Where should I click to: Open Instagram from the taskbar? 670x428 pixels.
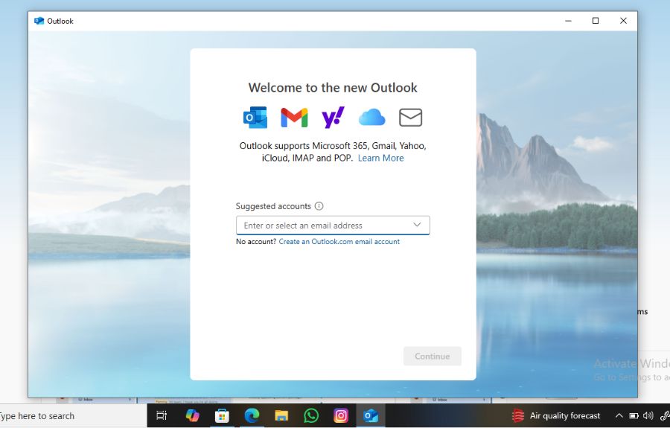coord(340,415)
